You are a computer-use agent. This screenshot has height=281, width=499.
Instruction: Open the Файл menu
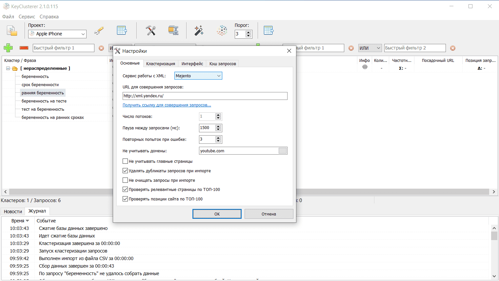coord(8,17)
